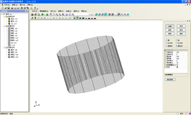Click the rewind double-arrow animation icon
Screen dimensions: 191x115
pos(41,18)
